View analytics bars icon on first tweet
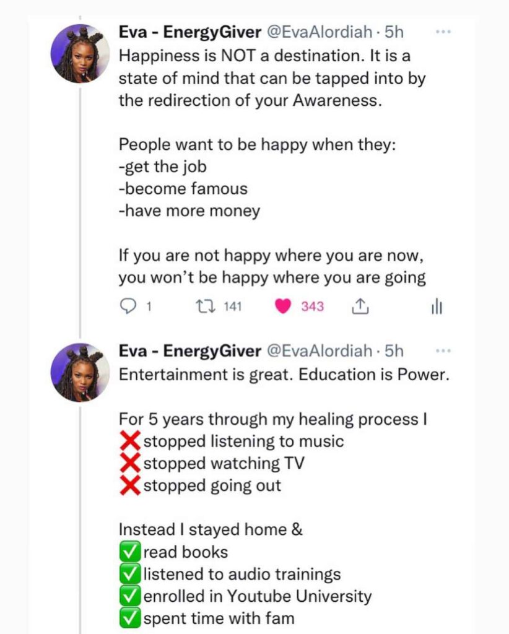Viewport: 509px width, 634px height. coord(437,306)
